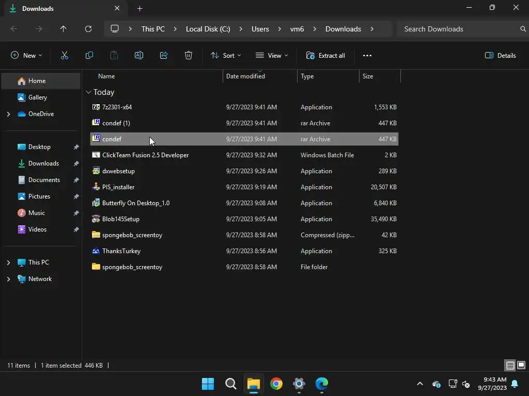Open the See more ellipsis menu
529x396 pixels.
[x=367, y=55]
